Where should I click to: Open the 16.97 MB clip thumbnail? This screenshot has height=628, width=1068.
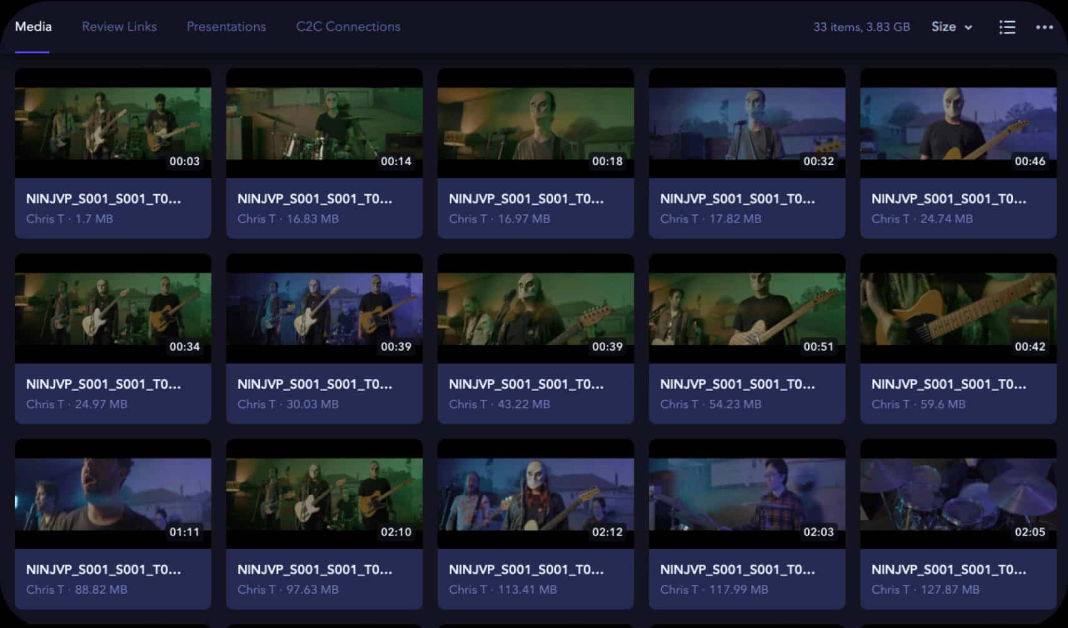click(535, 123)
